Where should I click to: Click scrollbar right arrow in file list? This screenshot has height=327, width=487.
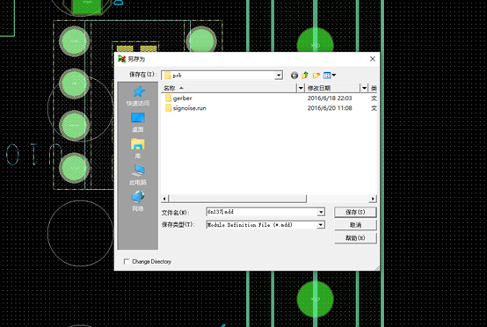pos(373,199)
